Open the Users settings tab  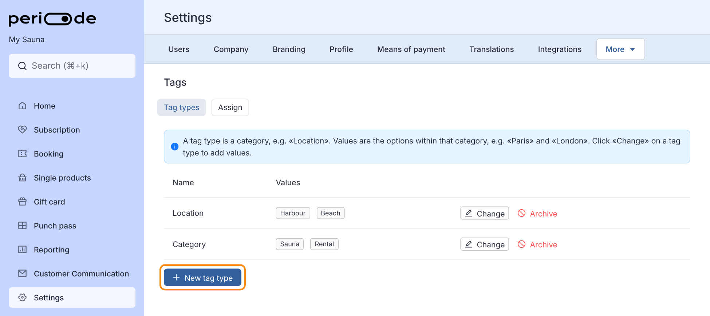pos(179,49)
